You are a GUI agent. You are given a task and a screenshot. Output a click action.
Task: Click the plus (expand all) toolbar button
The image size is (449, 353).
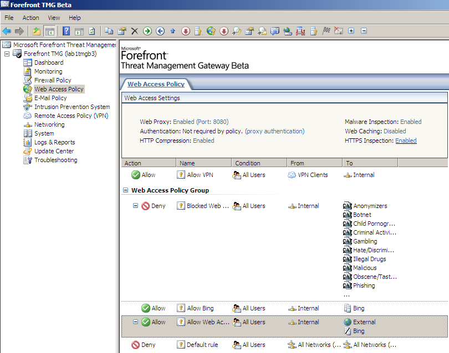click(351, 31)
